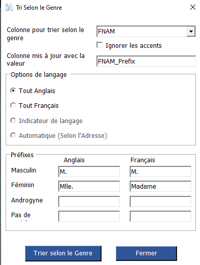Edit the Féminin Français field containing Madame
The width and height of the screenshot is (200, 265).
coord(160,186)
